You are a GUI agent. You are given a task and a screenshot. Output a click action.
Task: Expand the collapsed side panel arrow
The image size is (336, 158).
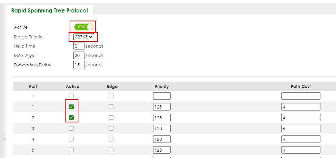(4, 138)
